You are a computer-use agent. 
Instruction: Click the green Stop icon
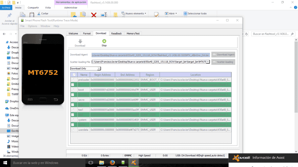click(x=104, y=41)
